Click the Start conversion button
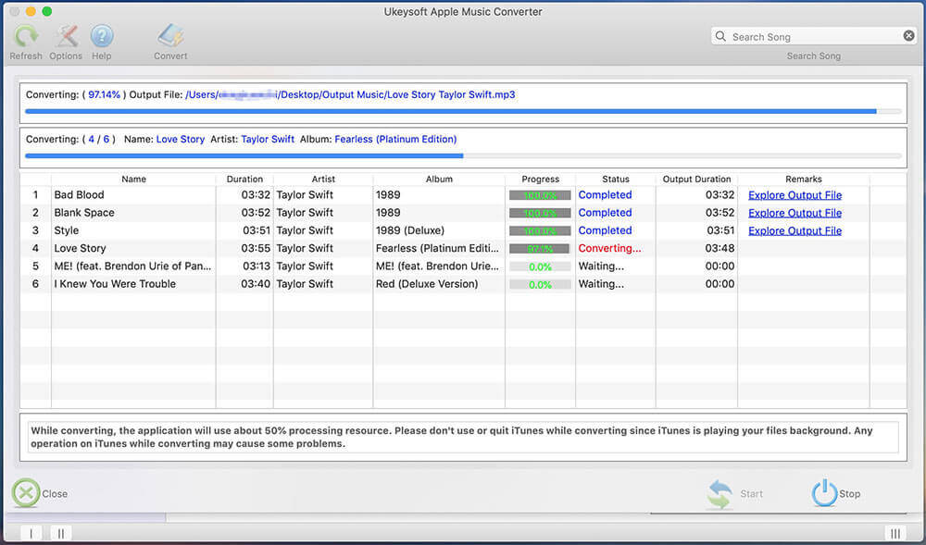 pos(734,494)
